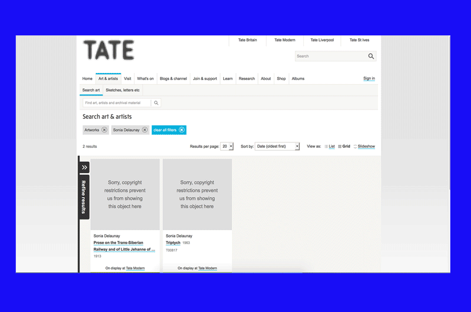
Task: Open the Results per page dropdown
Action: point(227,147)
